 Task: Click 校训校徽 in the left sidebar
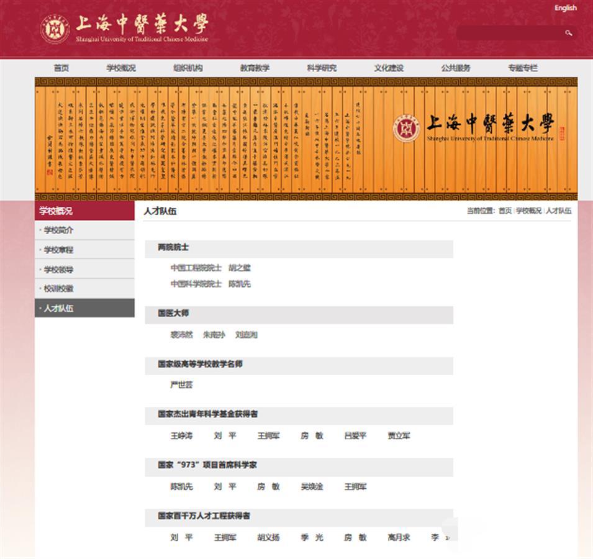[58, 289]
